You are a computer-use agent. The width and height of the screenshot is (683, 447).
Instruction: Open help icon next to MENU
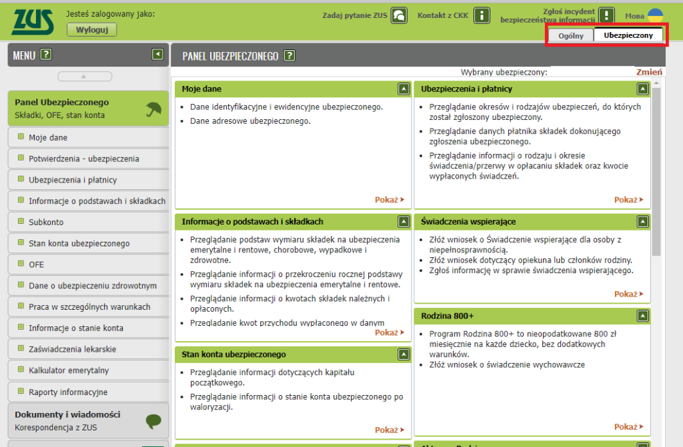pyautogui.click(x=46, y=55)
